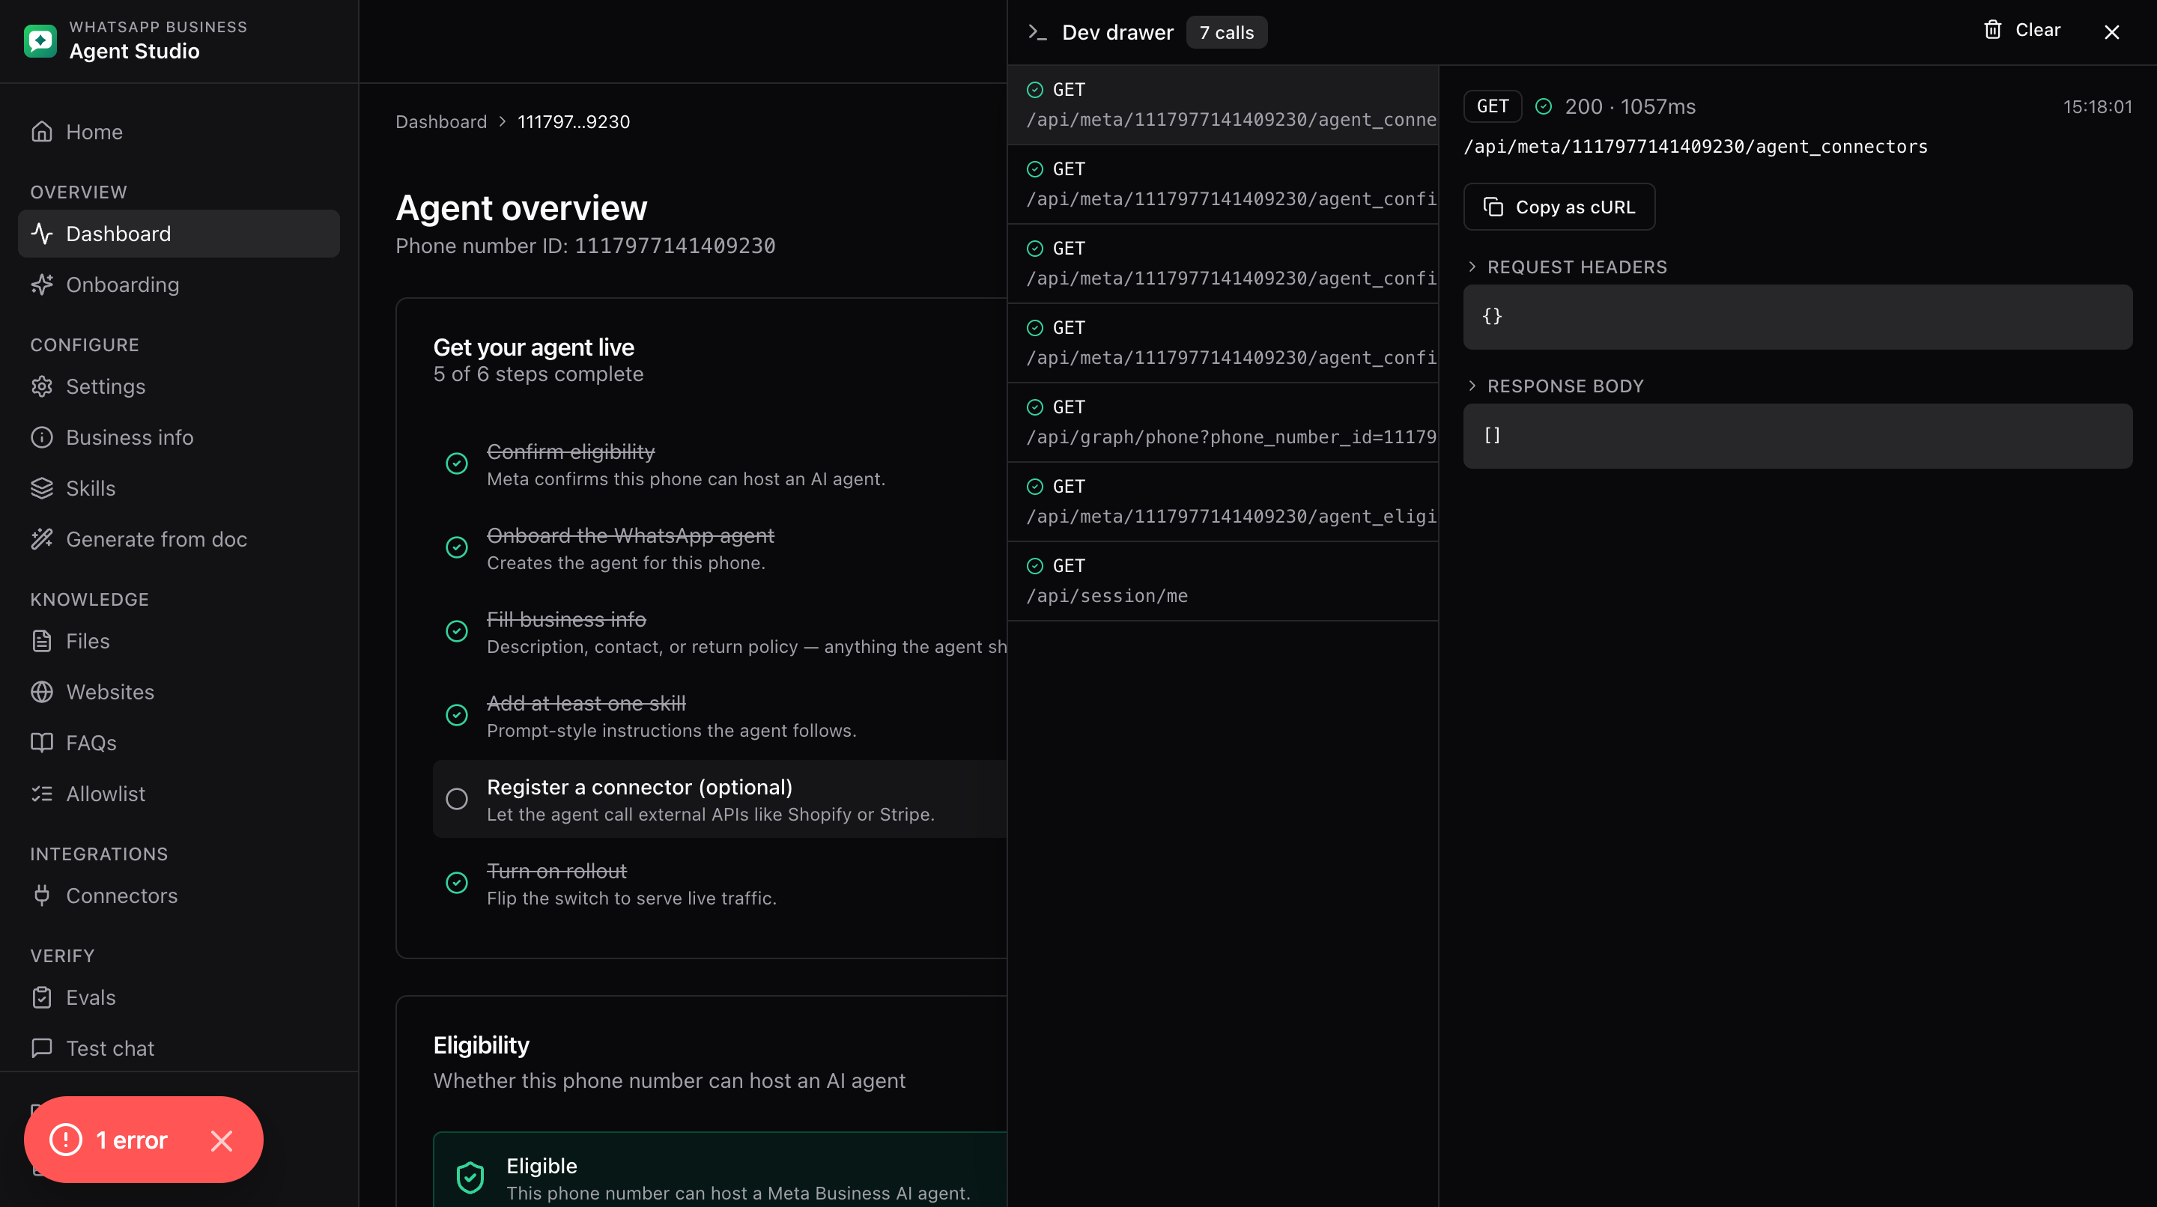Click the Eligible shield icon
The image size is (2157, 1207).
click(470, 1178)
